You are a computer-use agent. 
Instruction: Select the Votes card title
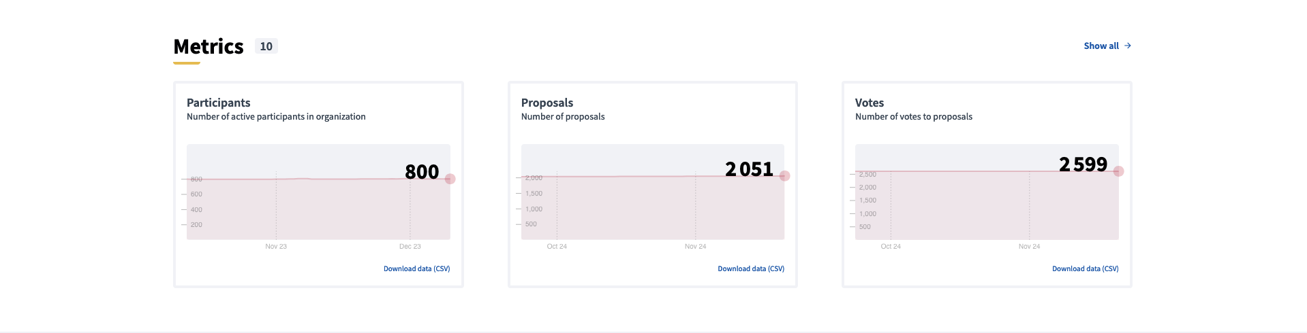[x=870, y=103]
